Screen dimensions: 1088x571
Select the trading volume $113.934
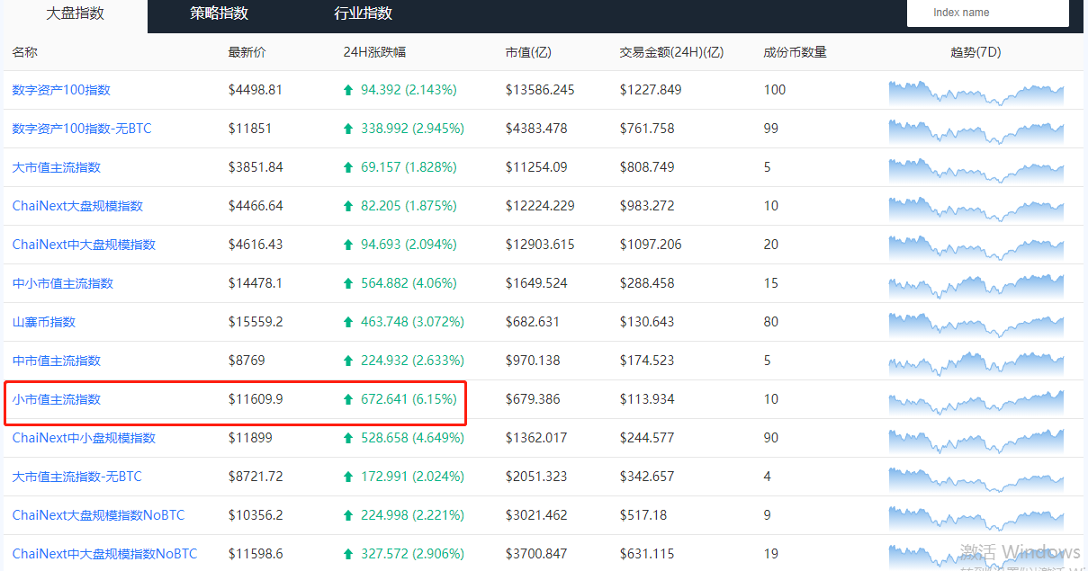[x=647, y=399]
